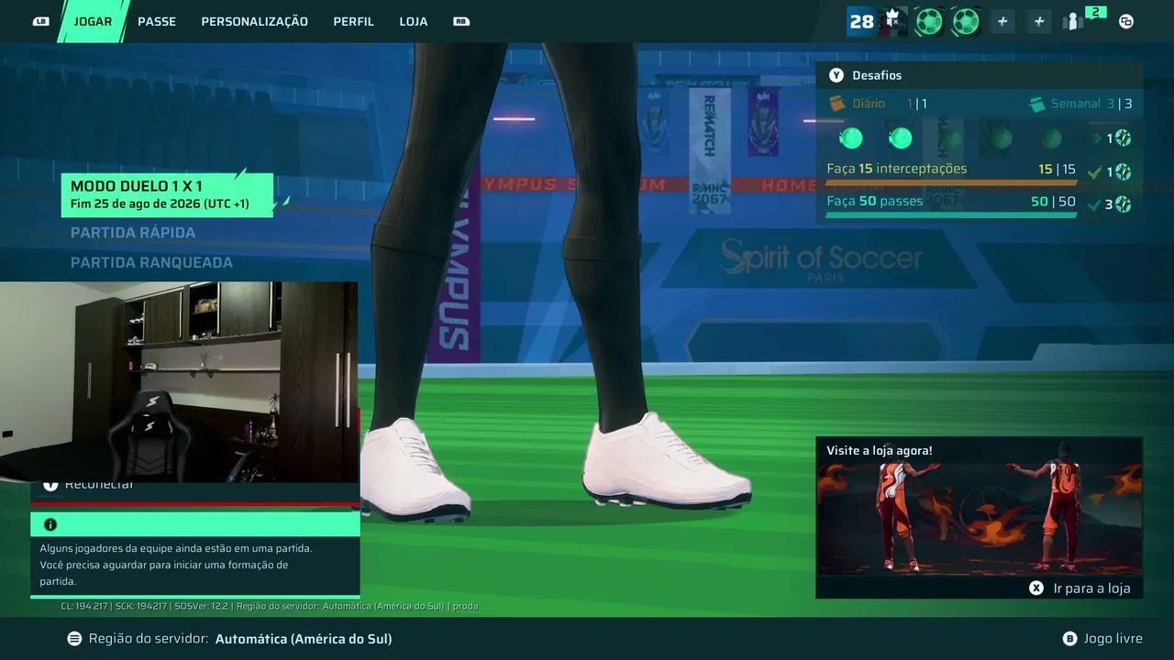Click the second plus invite slot
This screenshot has height=660, width=1174.
click(1039, 21)
